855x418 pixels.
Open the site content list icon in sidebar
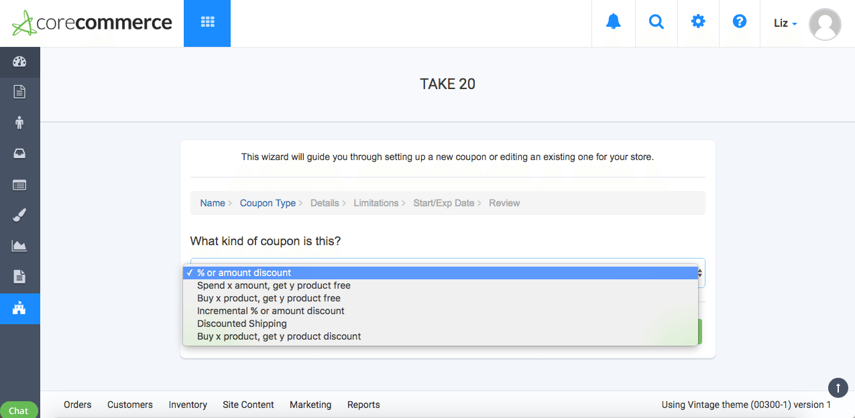tap(19, 184)
